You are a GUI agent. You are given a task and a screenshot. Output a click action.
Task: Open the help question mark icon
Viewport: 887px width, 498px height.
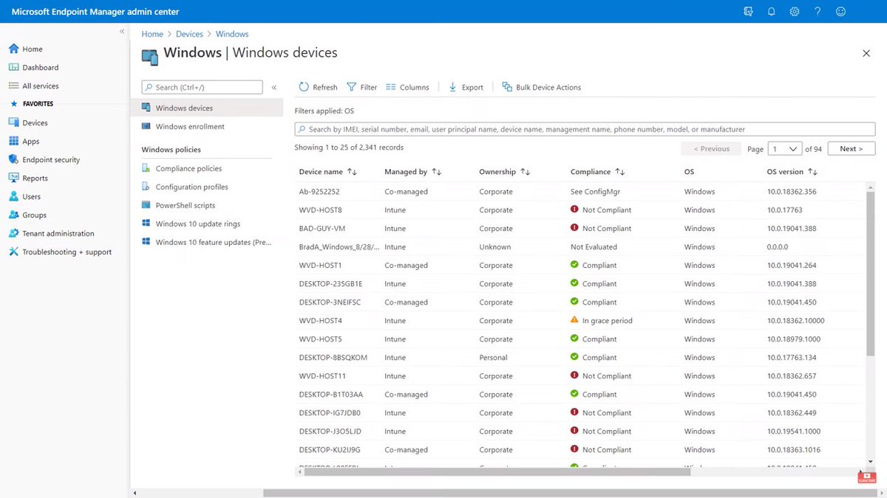point(818,12)
